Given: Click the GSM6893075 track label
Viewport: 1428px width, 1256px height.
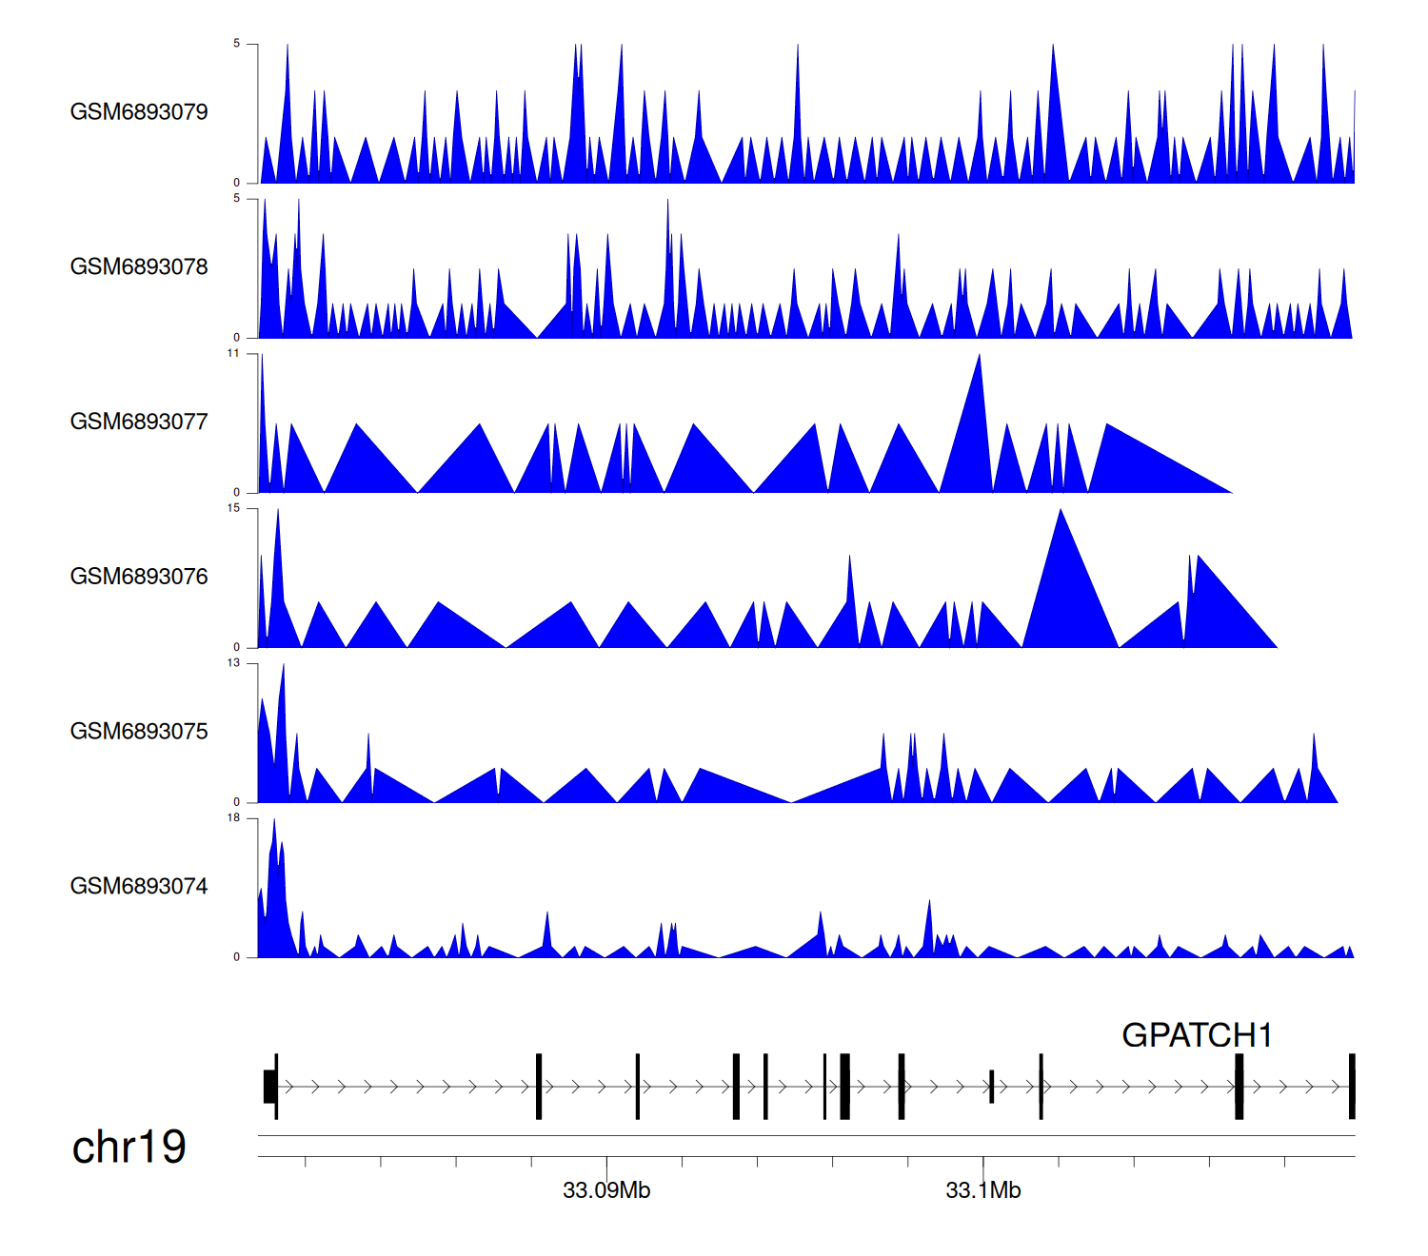Looking at the screenshot, I should [139, 732].
